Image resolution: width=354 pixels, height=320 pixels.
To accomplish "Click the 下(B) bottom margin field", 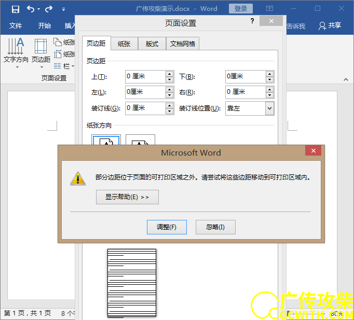I will click(x=246, y=76).
